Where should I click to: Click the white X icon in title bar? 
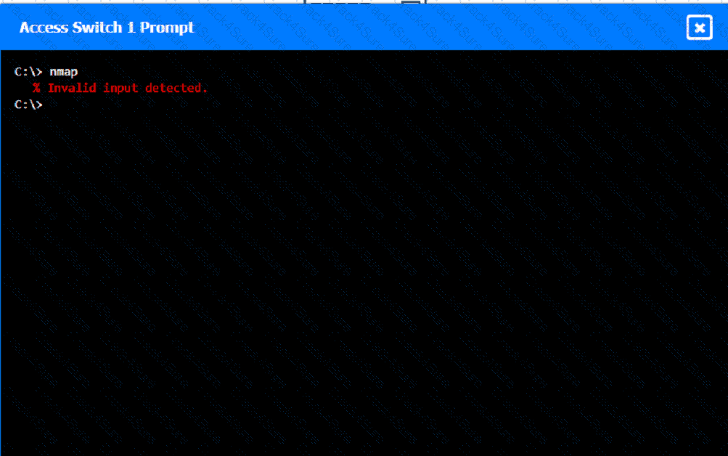click(699, 28)
